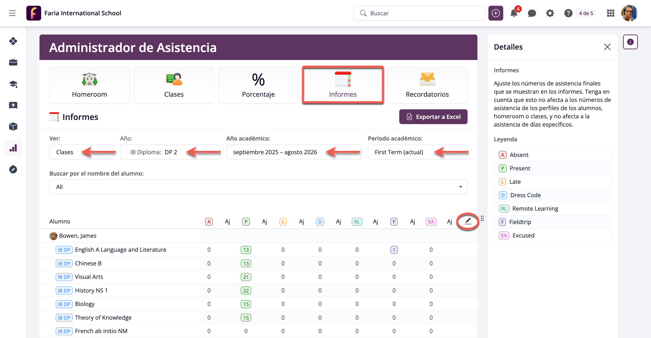Click the pencil edit adjustments icon
651x338 pixels.
pyautogui.click(x=468, y=221)
